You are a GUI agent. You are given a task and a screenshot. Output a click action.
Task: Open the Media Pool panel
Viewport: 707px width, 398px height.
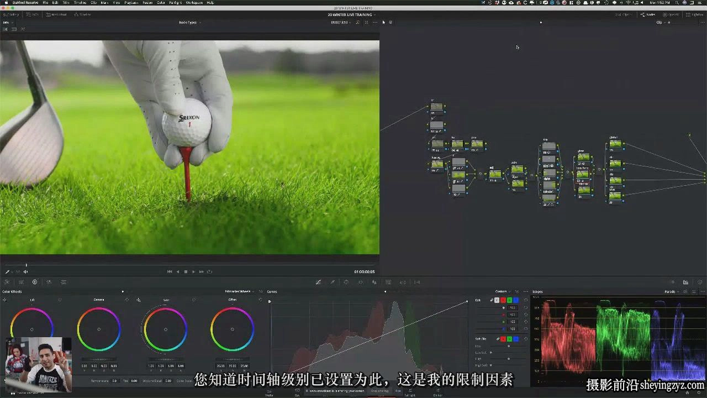click(56, 14)
